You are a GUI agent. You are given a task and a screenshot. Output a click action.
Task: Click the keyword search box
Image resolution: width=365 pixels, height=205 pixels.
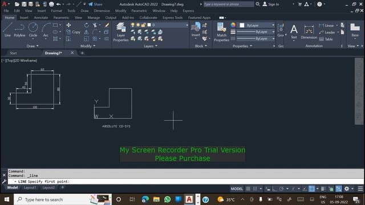pyautogui.click(x=229, y=4)
